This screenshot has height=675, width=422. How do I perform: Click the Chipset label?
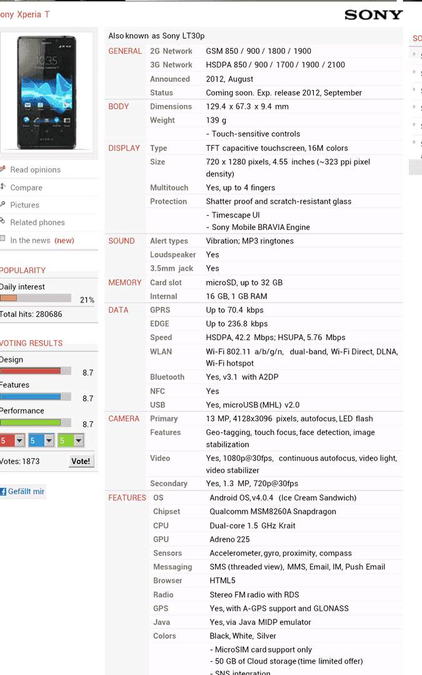pos(167,511)
